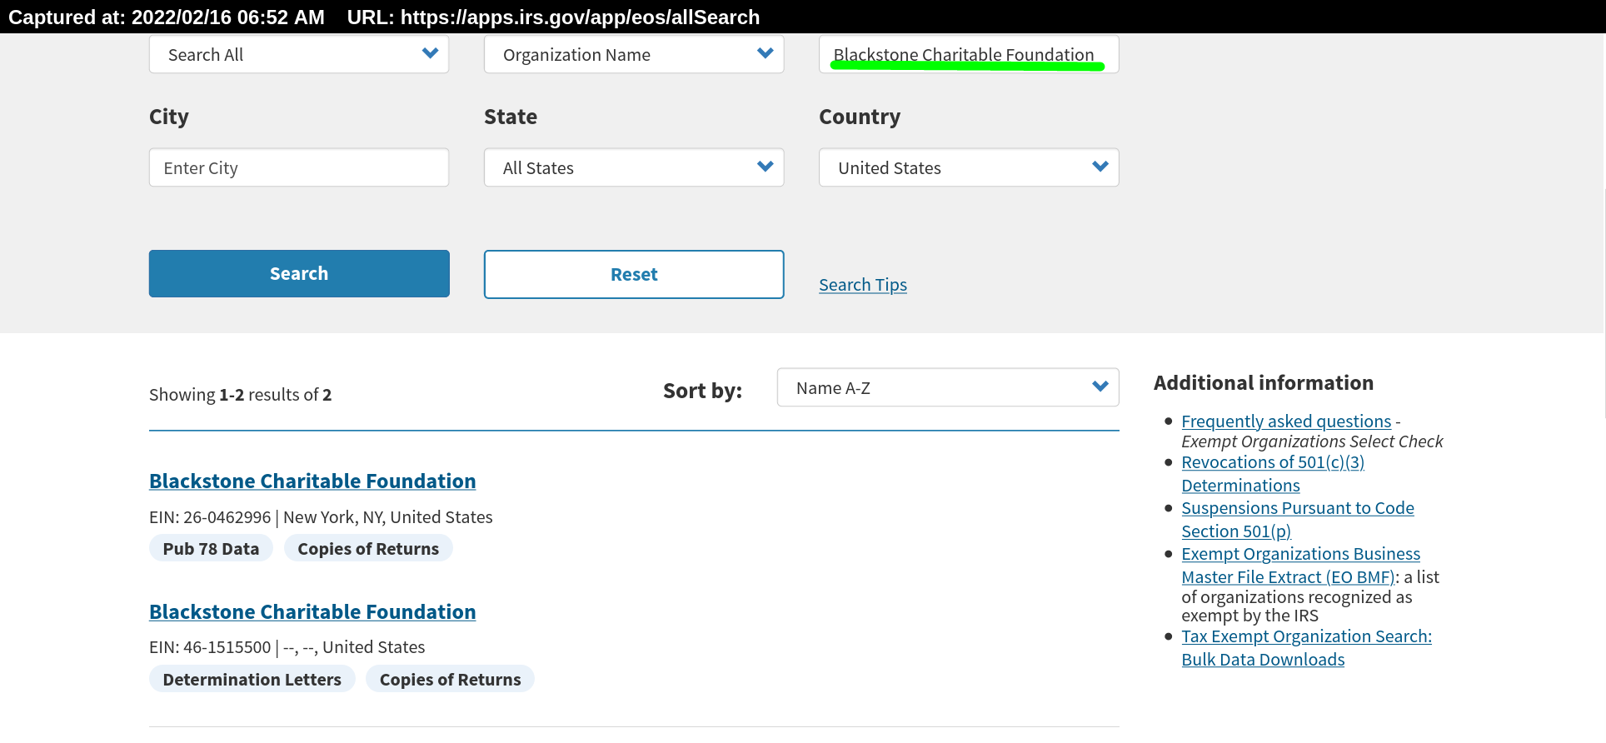Open Exempt Organizations Business Master File Extract link

point(1301,566)
